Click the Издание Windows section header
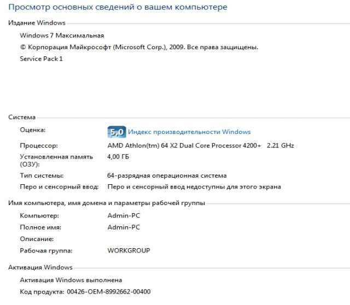 coord(37,23)
